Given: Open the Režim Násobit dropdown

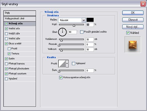Looking at the screenshot, I should (x=72, y=20).
